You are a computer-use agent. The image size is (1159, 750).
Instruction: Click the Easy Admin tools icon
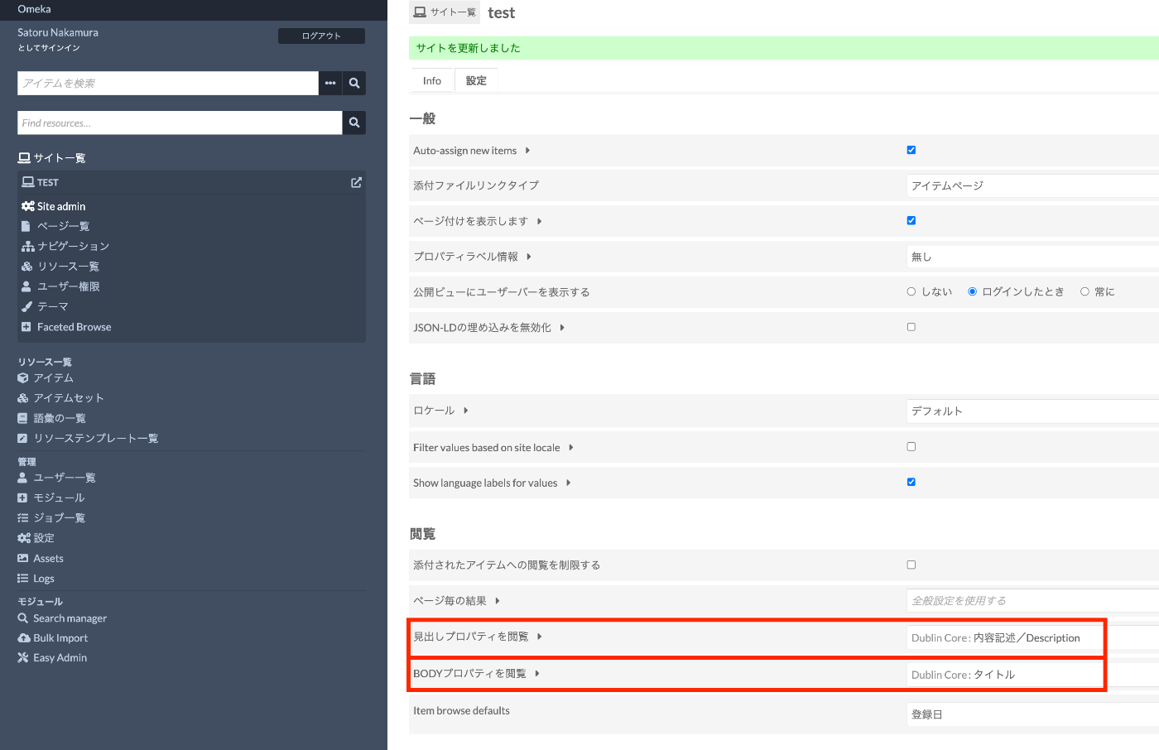[23, 658]
